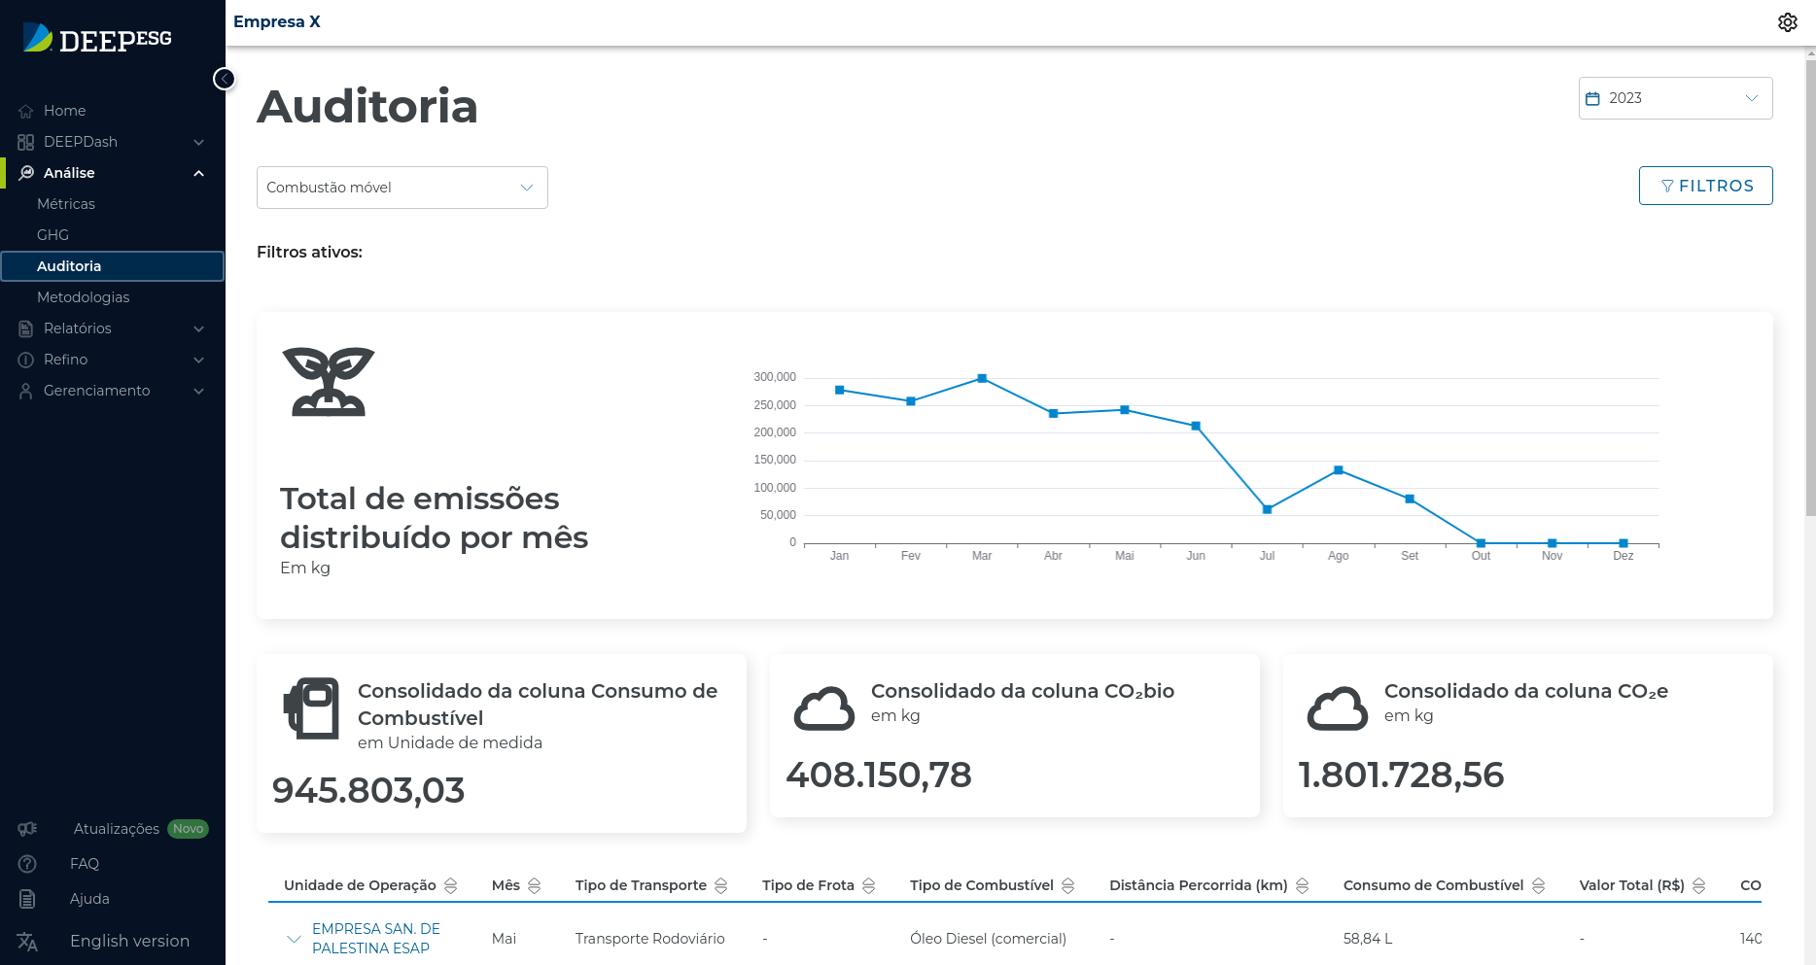The image size is (1816, 965).
Task: Go to Métricas in the sidebar
Action: pos(66,204)
